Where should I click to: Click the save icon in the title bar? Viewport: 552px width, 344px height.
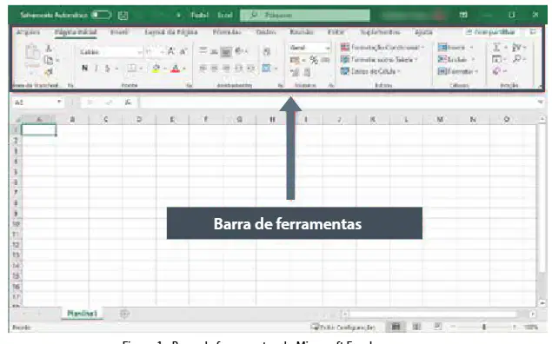(123, 15)
